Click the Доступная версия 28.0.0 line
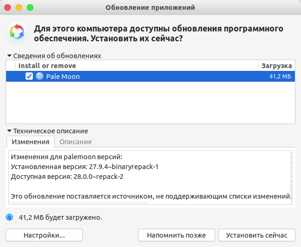The height and width of the screenshot is (247, 301). tap(67, 177)
